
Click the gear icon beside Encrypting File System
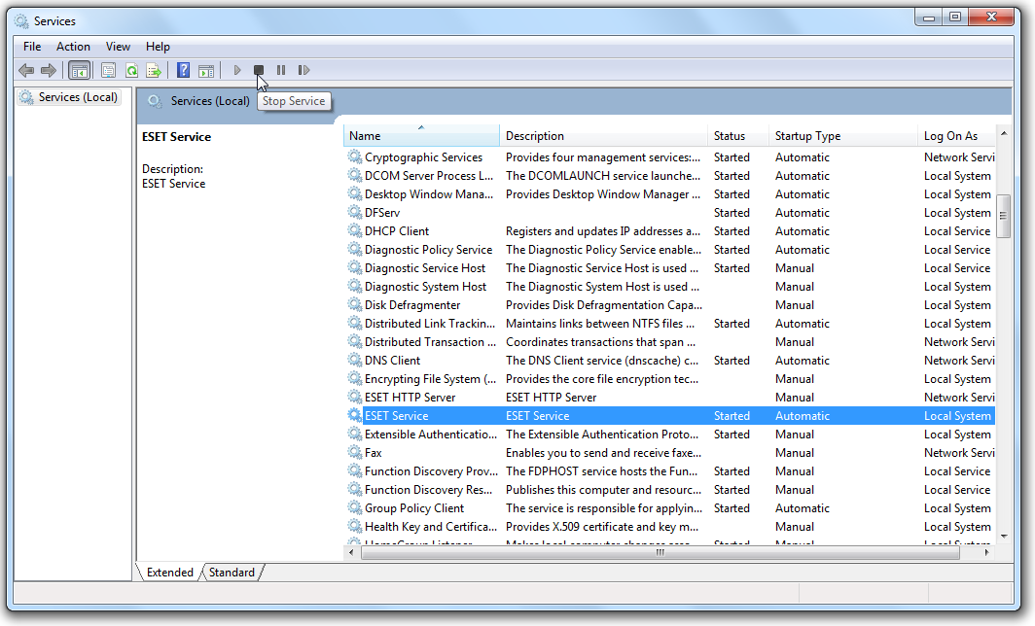(x=354, y=379)
